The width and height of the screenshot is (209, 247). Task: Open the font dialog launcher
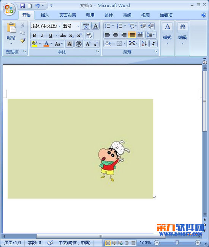[x=98, y=51]
